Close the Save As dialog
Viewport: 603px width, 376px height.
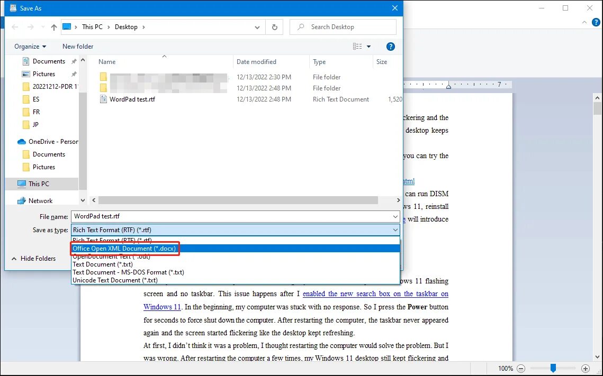click(x=394, y=8)
